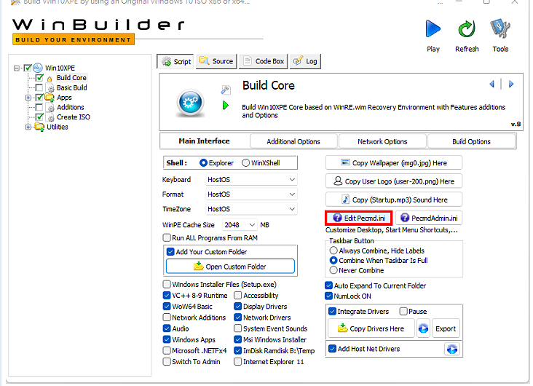The width and height of the screenshot is (533, 386).
Task: Click the lock icon beside Build Core
Action: pyautogui.click(x=50, y=79)
